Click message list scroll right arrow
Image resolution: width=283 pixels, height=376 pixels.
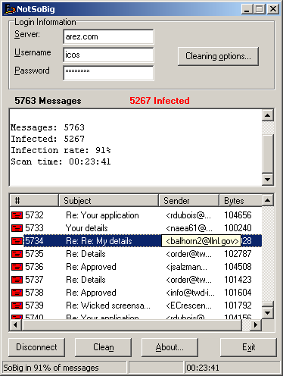pyautogui.click(x=256, y=325)
